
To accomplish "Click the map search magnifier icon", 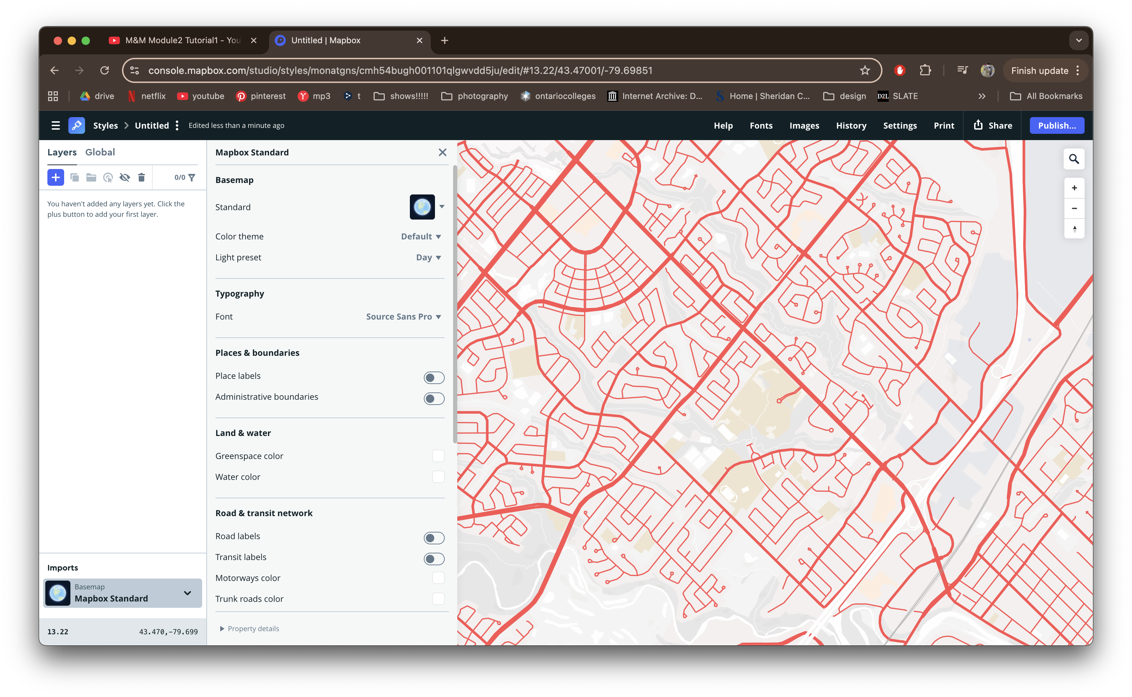I will [x=1074, y=158].
